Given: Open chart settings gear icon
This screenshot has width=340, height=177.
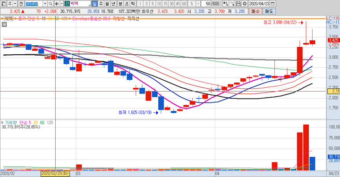Looking at the screenshot, I should [x=245, y=4].
